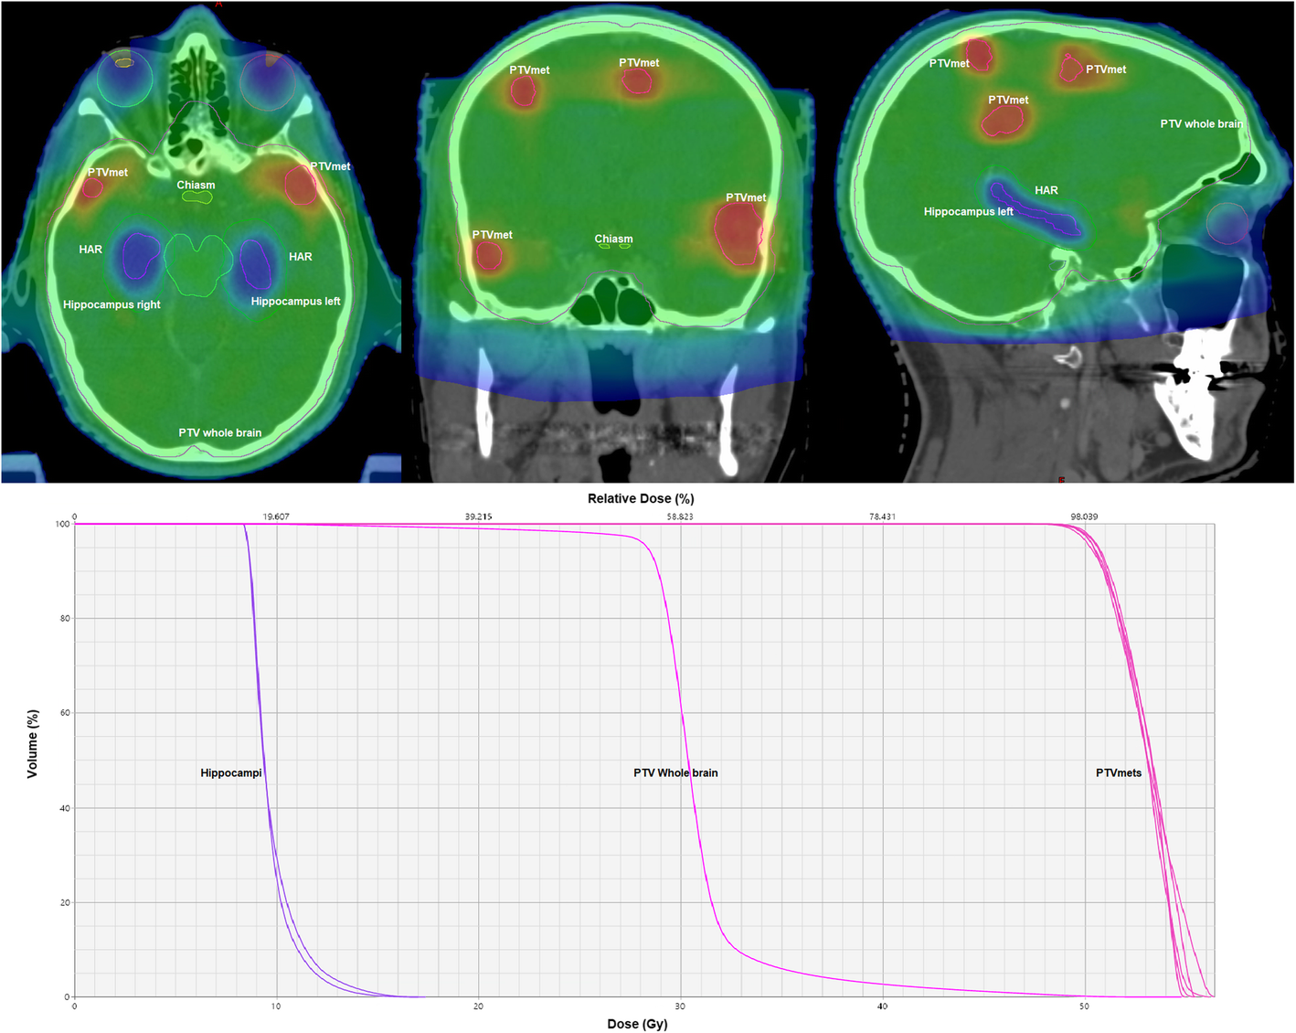The height and width of the screenshot is (1033, 1296).
Task: Click the 'Volume (%)' axis title
Action: (32, 744)
